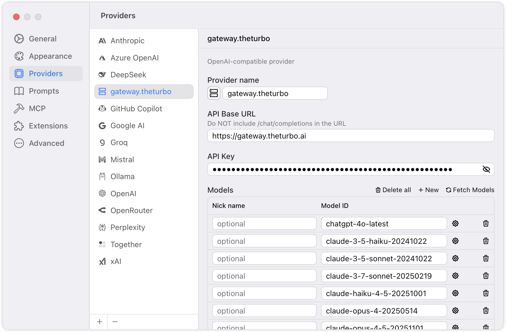Open settings gear for chatgpt-4o-latest model
Viewport: 506px width, 332px height.
[455, 223]
